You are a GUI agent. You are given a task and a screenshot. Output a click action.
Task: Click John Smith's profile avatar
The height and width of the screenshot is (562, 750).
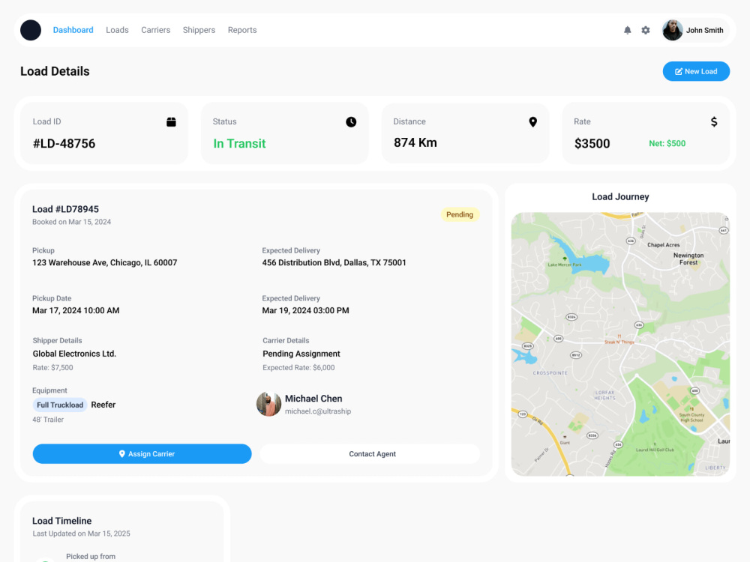(672, 30)
